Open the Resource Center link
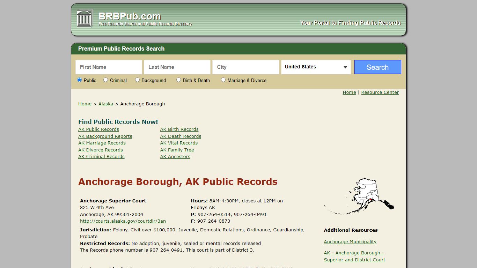The width and height of the screenshot is (477, 268). pos(380,92)
